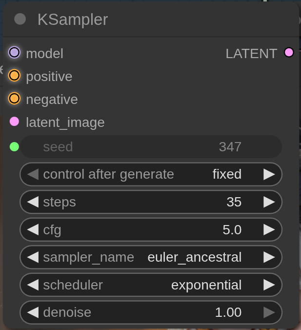Click the seed value field
Image resolution: width=301 pixels, height=330 pixels.
click(151, 146)
